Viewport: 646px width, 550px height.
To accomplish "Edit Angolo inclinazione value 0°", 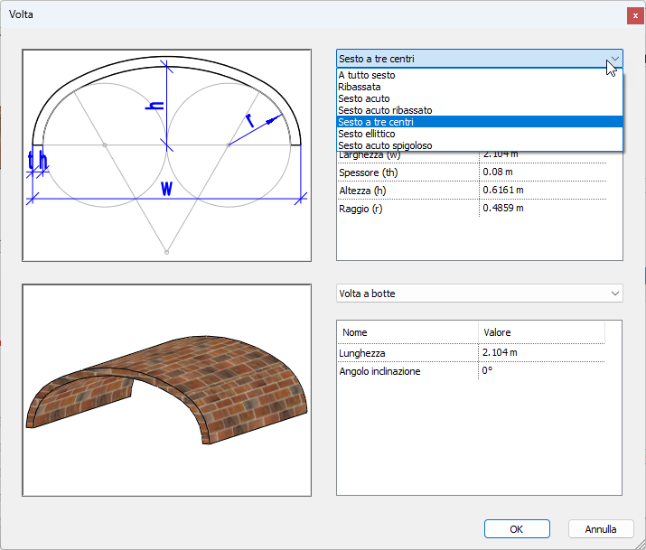I will coord(541,371).
